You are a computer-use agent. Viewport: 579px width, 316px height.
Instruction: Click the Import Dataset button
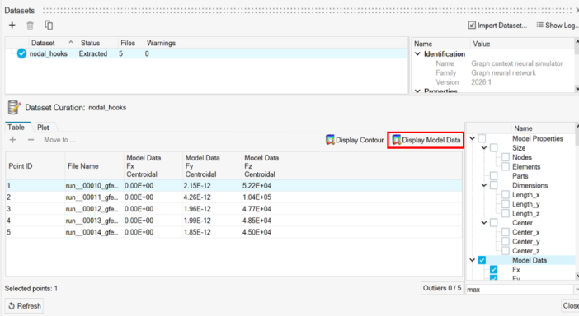[x=497, y=25]
